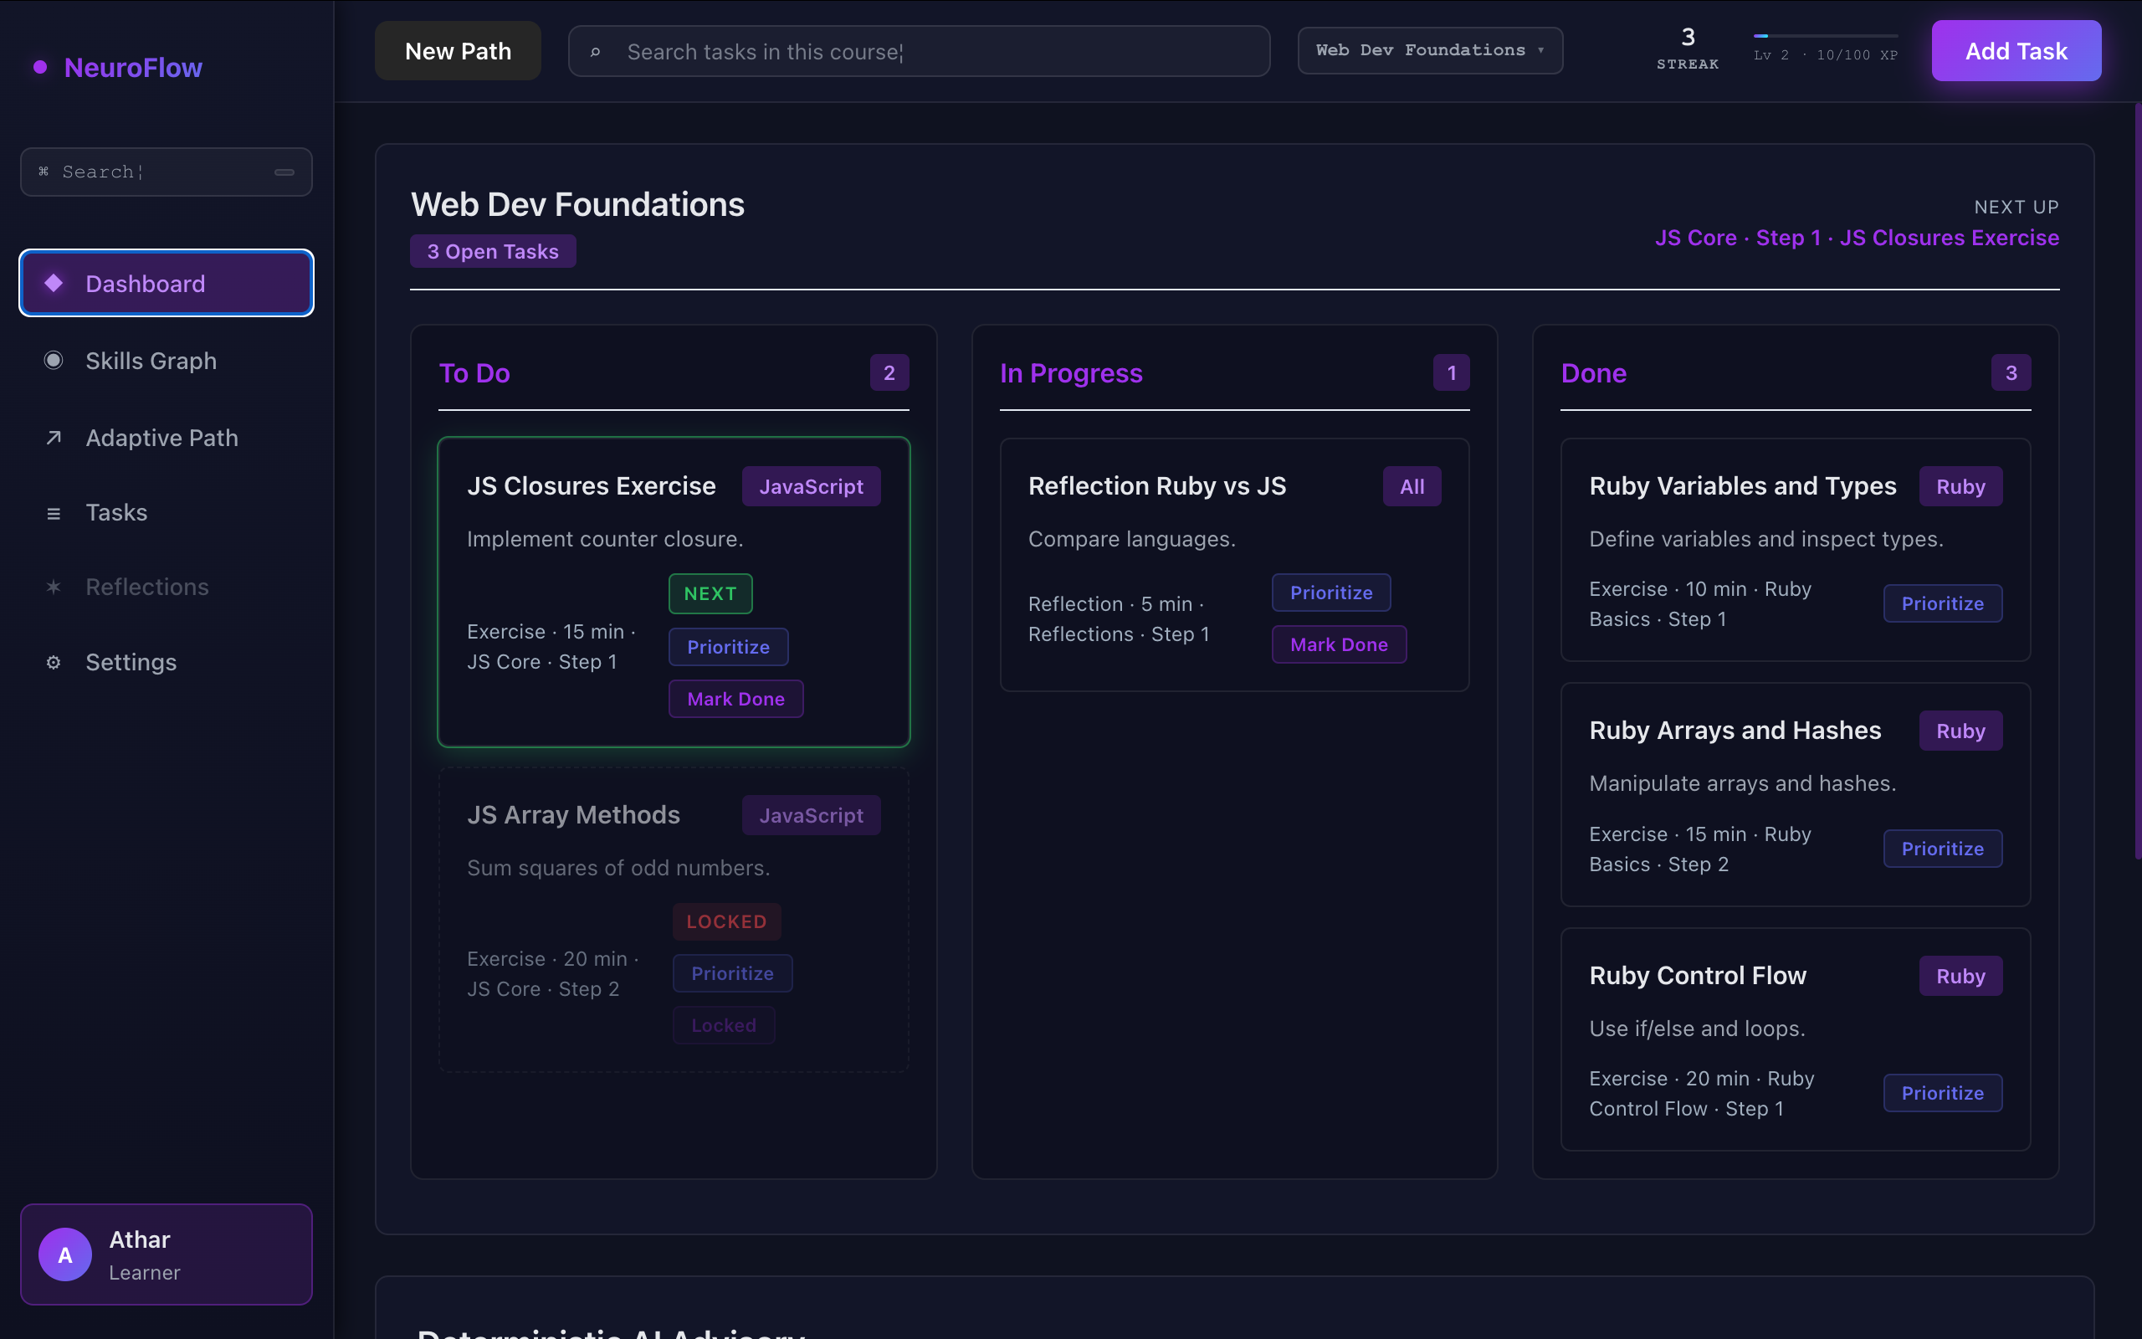Viewport: 2142px width, 1339px height.
Task: Click the Dashboard diamond icon
Action: [53, 283]
